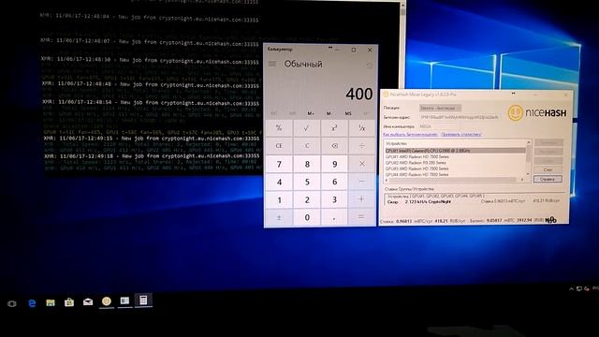Open the calculator hamburger navigation menu
599x337 pixels.
[272, 64]
